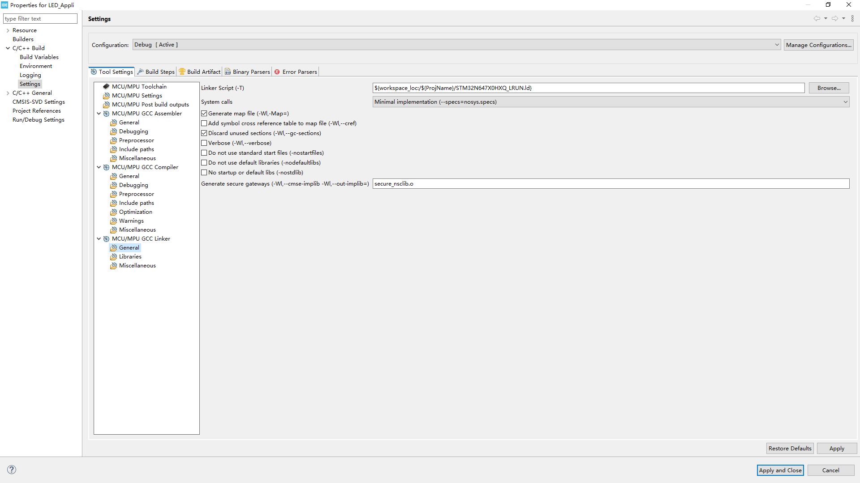Click the Compiler Optimization option icon
Screen dimensions: 860x483
pos(113,212)
